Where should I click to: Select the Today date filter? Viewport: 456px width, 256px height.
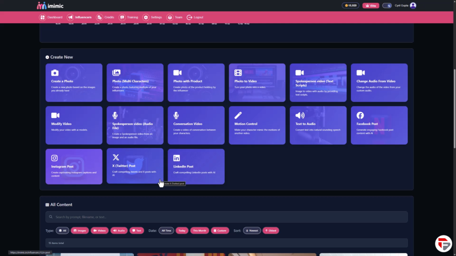tap(182, 231)
